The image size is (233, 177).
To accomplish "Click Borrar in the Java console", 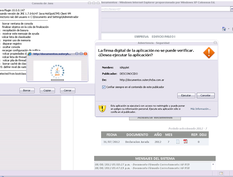I will pos(27,90).
